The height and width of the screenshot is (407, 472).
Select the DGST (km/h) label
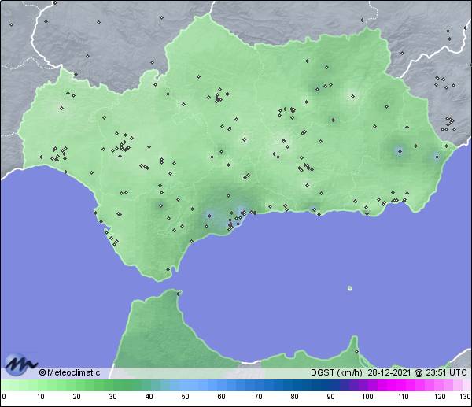[336, 372]
